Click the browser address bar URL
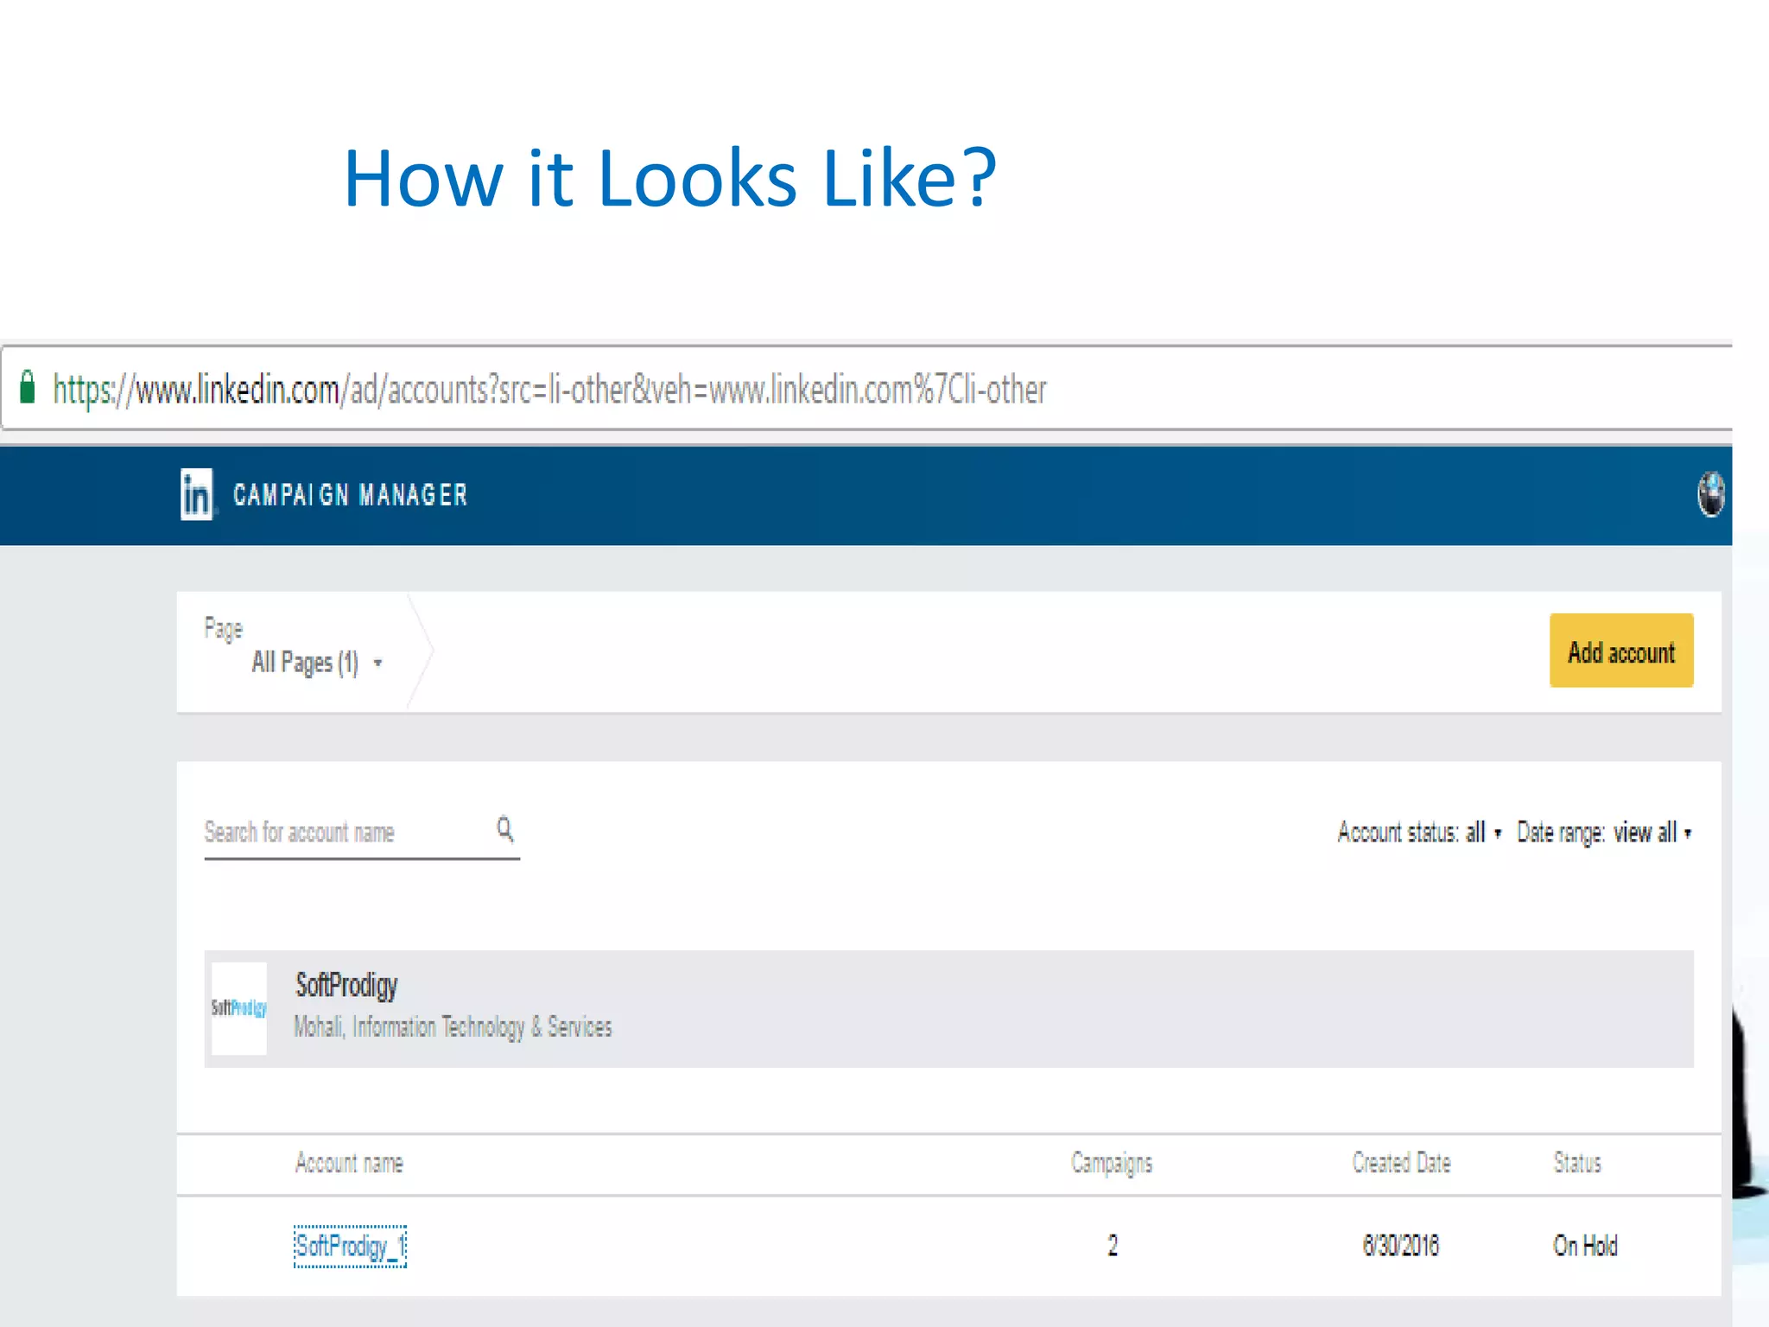This screenshot has width=1769, height=1327. 549,390
